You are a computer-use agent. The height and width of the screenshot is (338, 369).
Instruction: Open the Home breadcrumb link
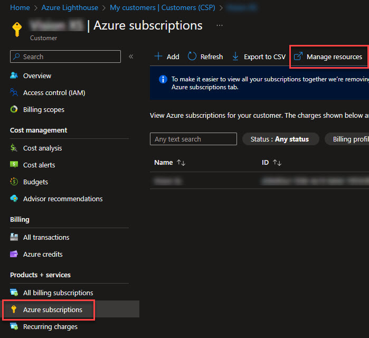(x=20, y=7)
